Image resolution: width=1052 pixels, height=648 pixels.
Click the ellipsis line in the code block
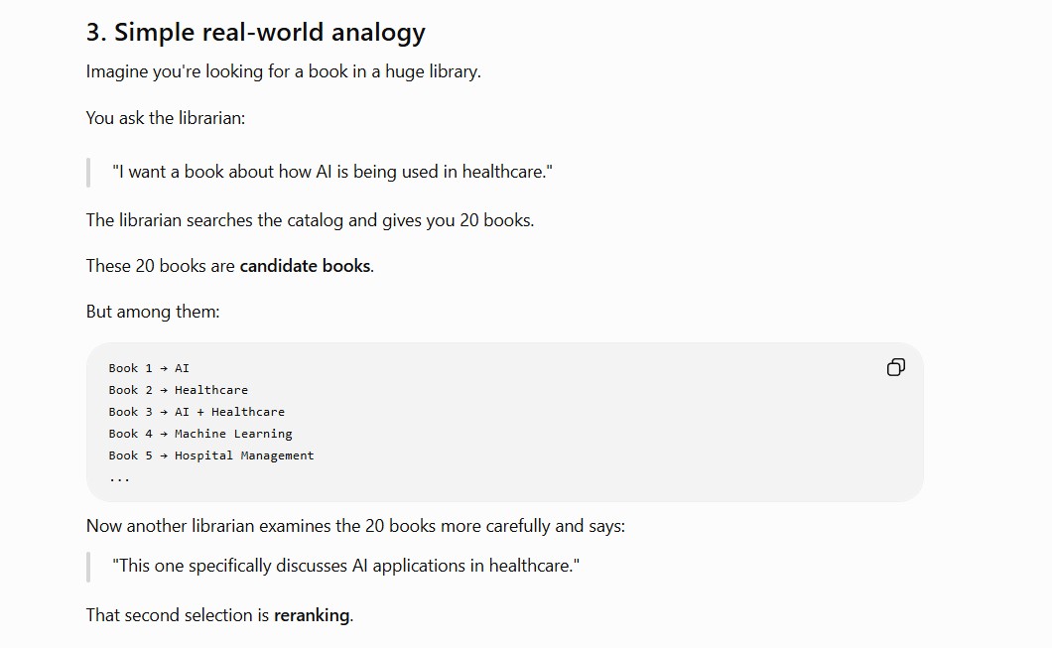119,479
